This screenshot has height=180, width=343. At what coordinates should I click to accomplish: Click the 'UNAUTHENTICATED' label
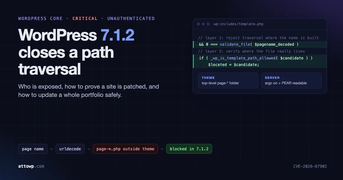(x=131, y=19)
